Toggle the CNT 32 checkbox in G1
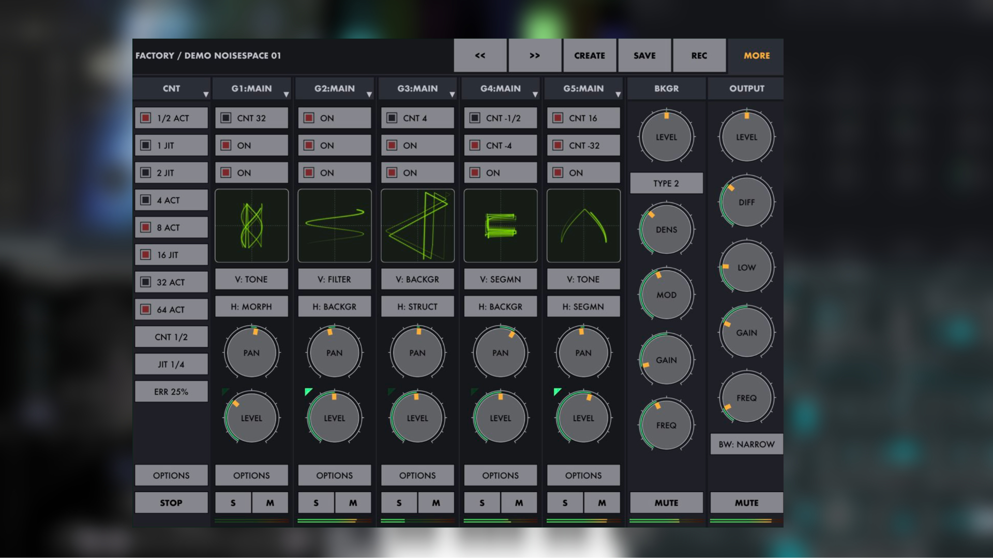This screenshot has height=558, width=993. click(x=226, y=118)
